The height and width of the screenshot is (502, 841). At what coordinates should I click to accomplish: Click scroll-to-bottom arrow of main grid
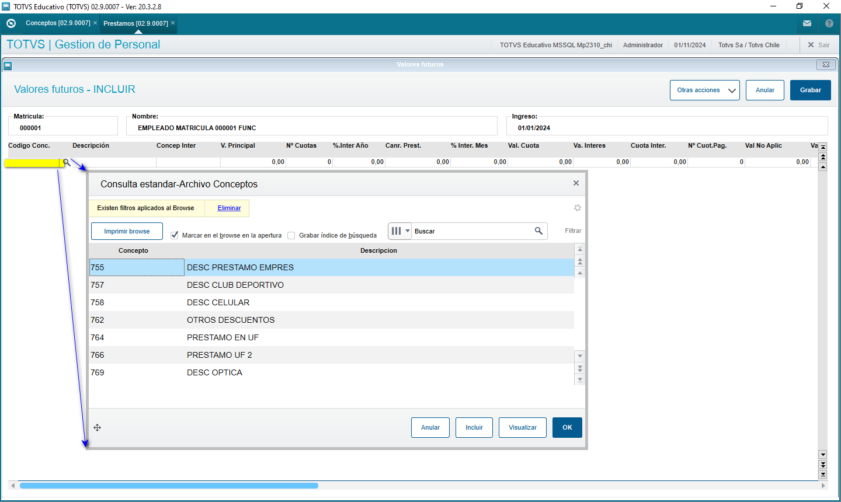coord(823,475)
